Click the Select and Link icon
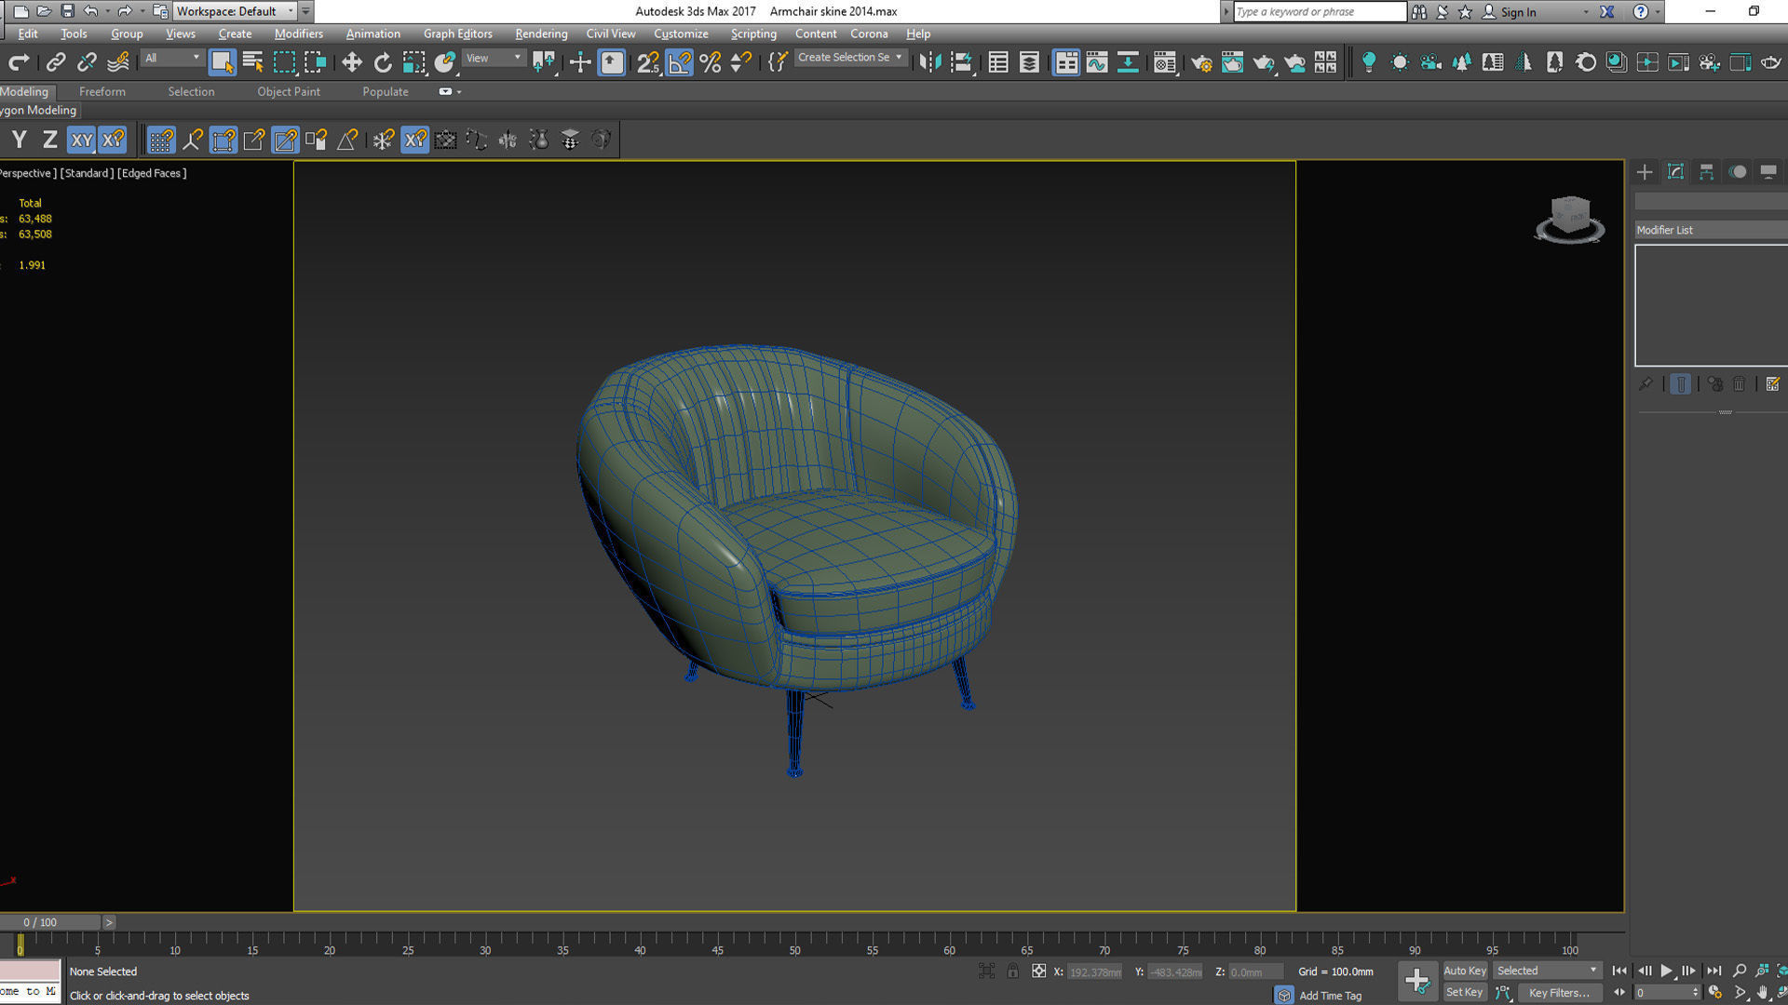Image resolution: width=1788 pixels, height=1005 pixels. coord(56,62)
